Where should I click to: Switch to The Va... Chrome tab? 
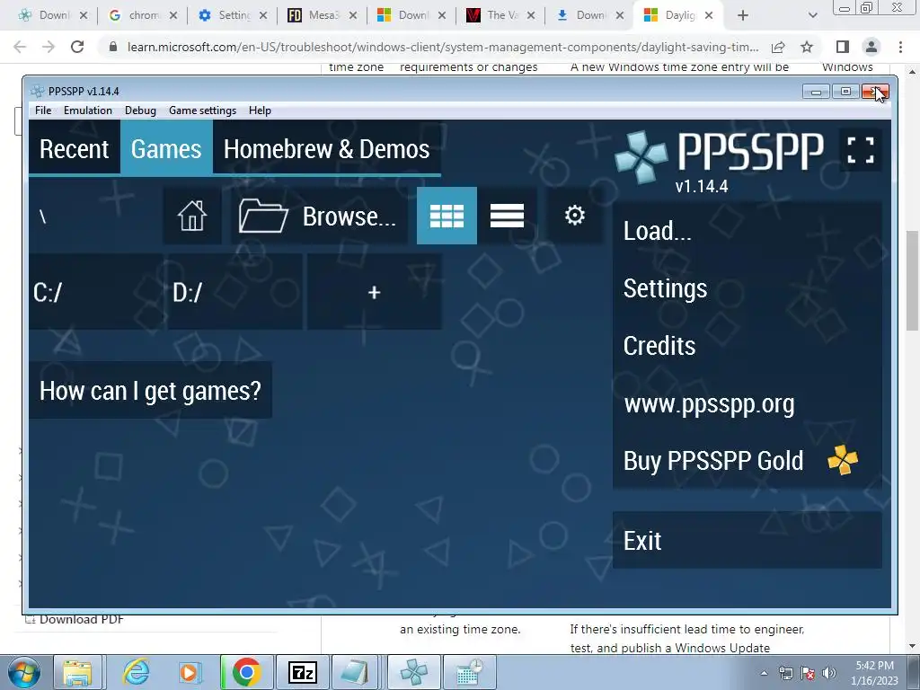point(500,16)
